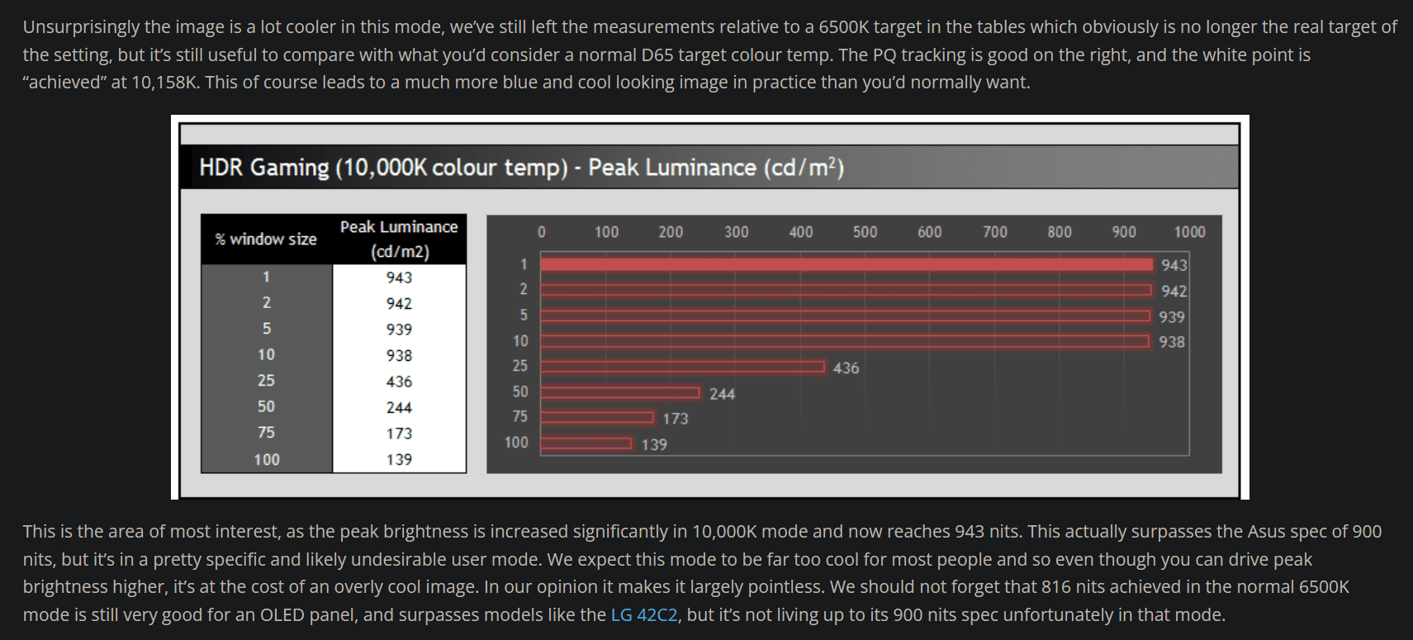The width and height of the screenshot is (1413, 640).
Task: Select the 50% window bar labeled 244
Action: click(620, 392)
